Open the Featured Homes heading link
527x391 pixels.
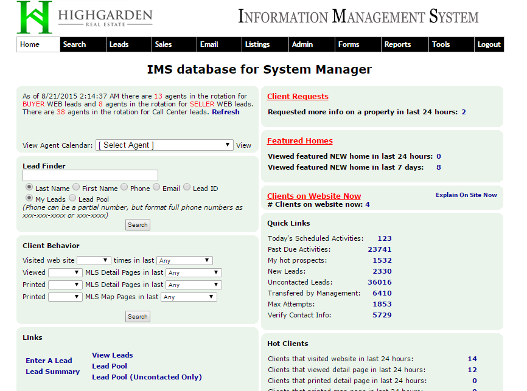[300, 140]
